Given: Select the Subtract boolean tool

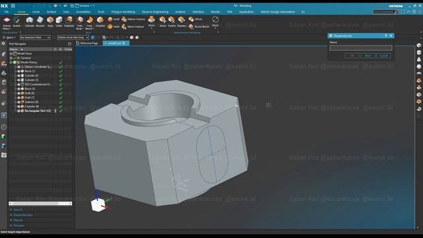Looking at the screenshot, I should (69, 22).
